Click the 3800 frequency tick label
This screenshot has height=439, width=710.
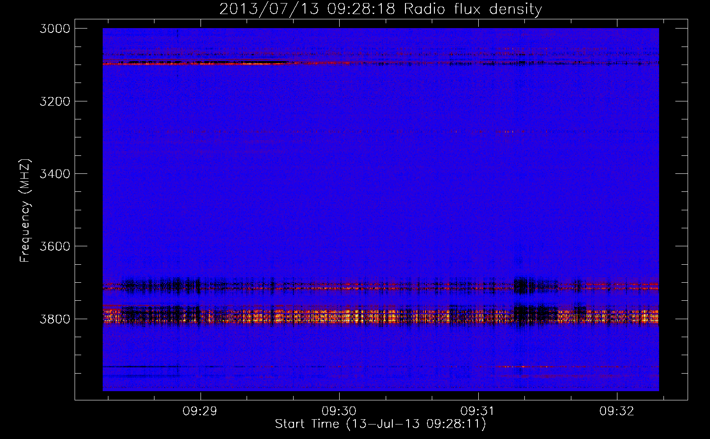click(x=55, y=319)
